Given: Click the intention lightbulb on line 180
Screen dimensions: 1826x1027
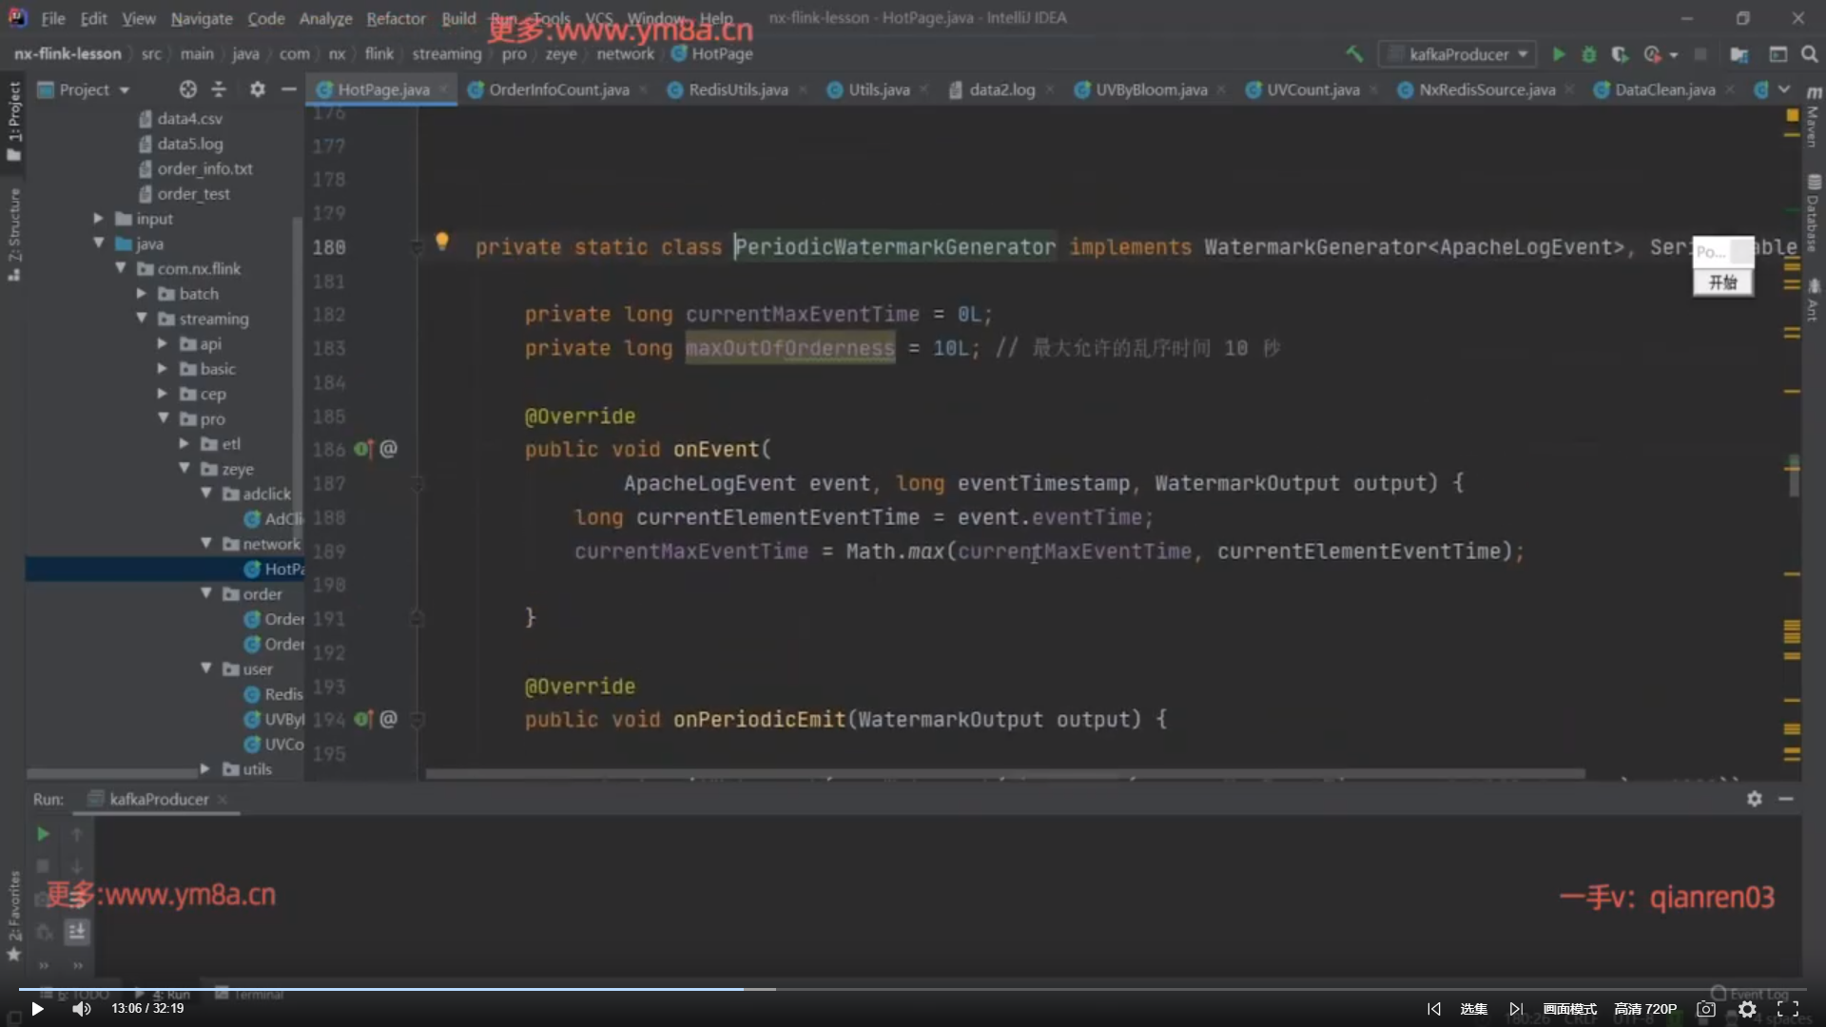Looking at the screenshot, I should 442,241.
